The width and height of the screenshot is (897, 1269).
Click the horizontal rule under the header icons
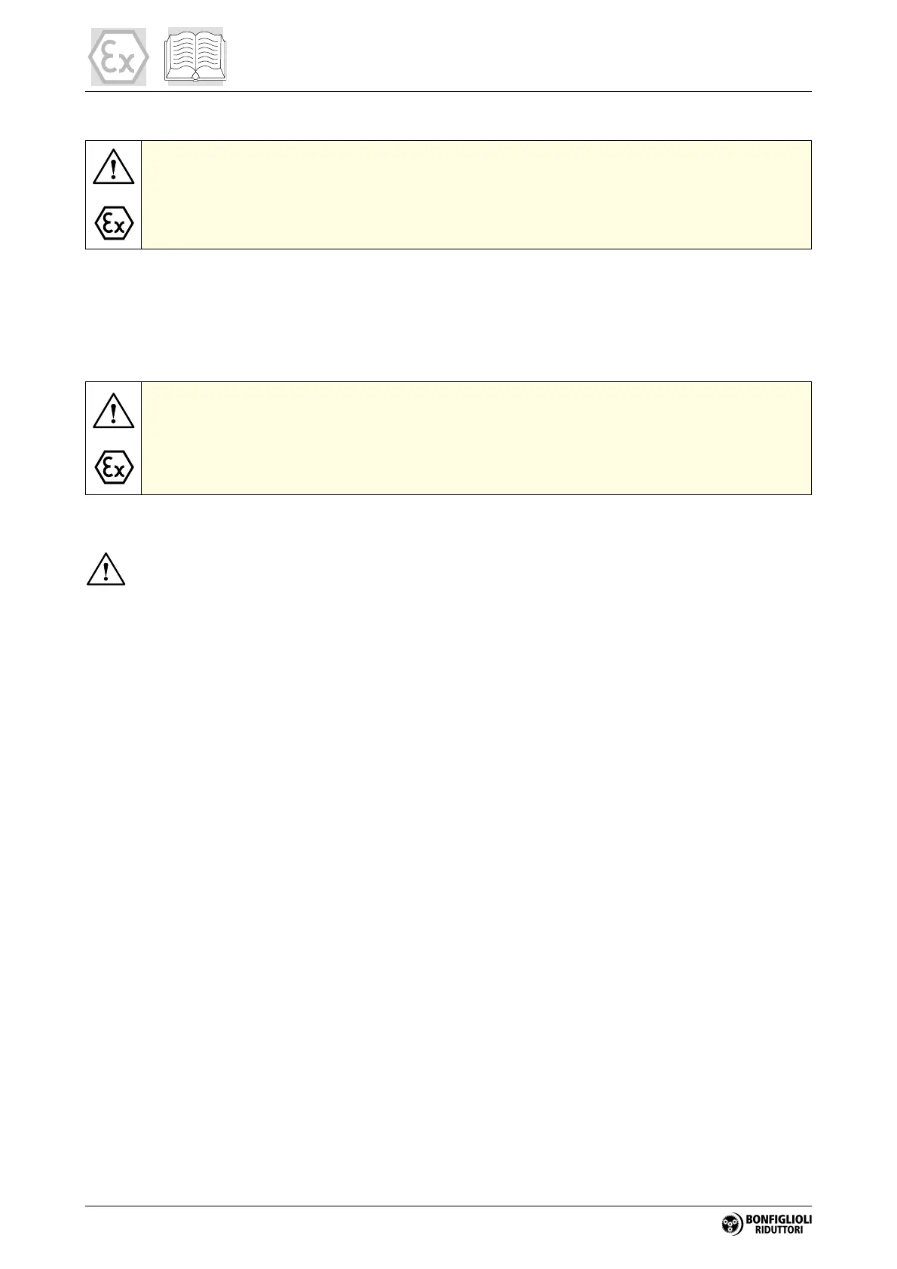tap(448, 92)
